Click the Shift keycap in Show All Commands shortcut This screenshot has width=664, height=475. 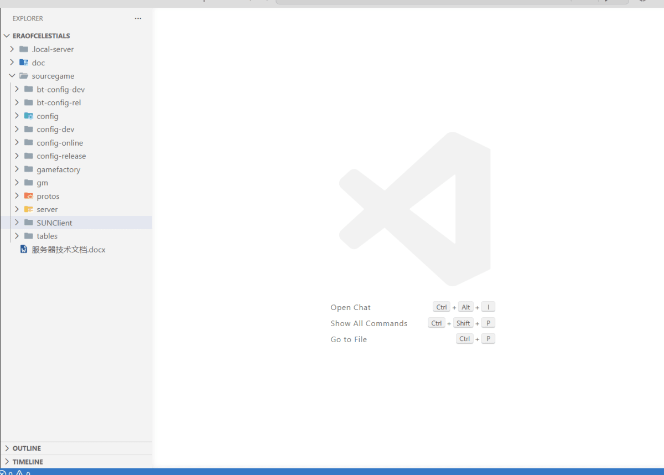[x=463, y=323]
